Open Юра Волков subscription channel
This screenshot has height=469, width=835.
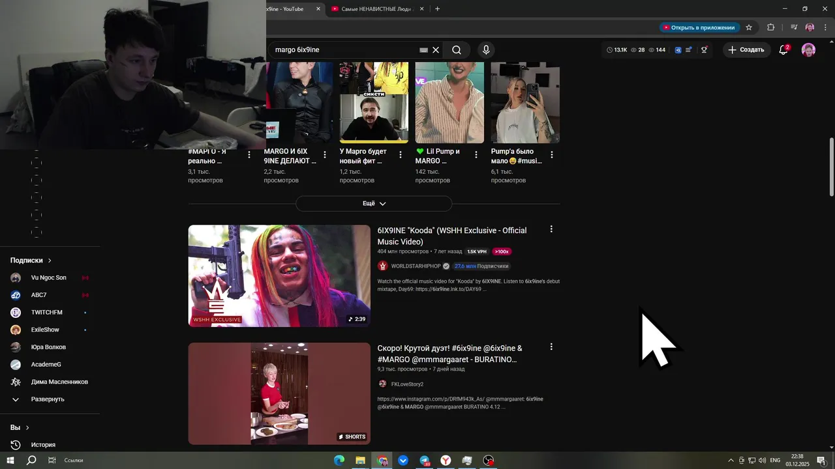[x=50, y=347]
